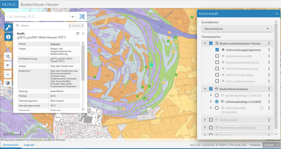Click the Anzeigen details link
Screen dimensions: 281x149
coord(55,44)
